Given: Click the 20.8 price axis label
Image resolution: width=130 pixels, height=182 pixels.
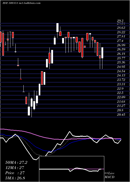Looking at the screenshot, I should (x=120, y=110).
